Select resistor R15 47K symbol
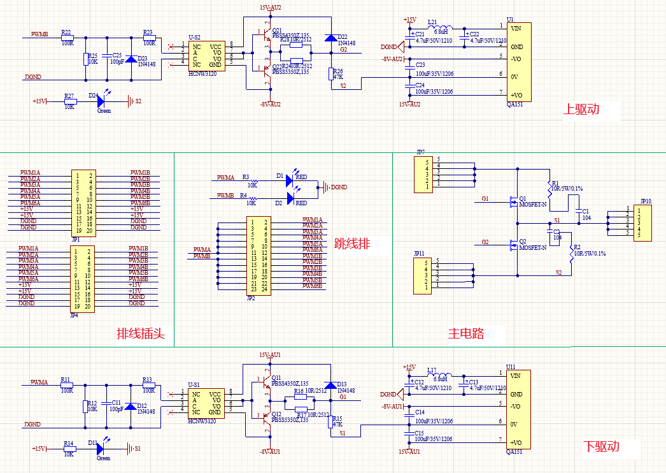Image resolution: width=666 pixels, height=473 pixels. tap(331, 421)
